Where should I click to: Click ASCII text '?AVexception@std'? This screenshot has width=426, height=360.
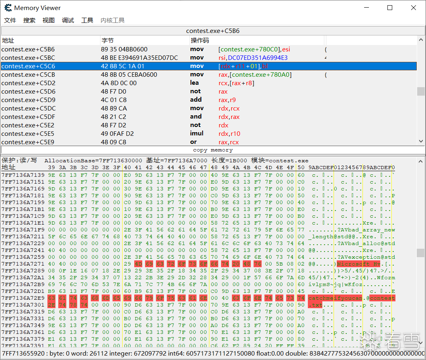click(x=366, y=257)
